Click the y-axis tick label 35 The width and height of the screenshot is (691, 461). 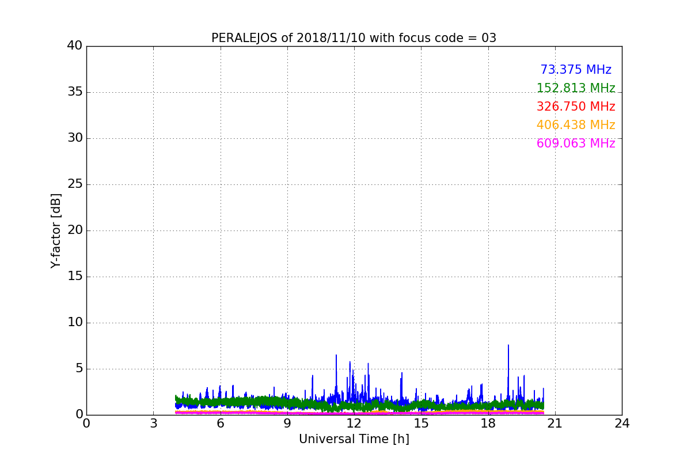(x=75, y=92)
